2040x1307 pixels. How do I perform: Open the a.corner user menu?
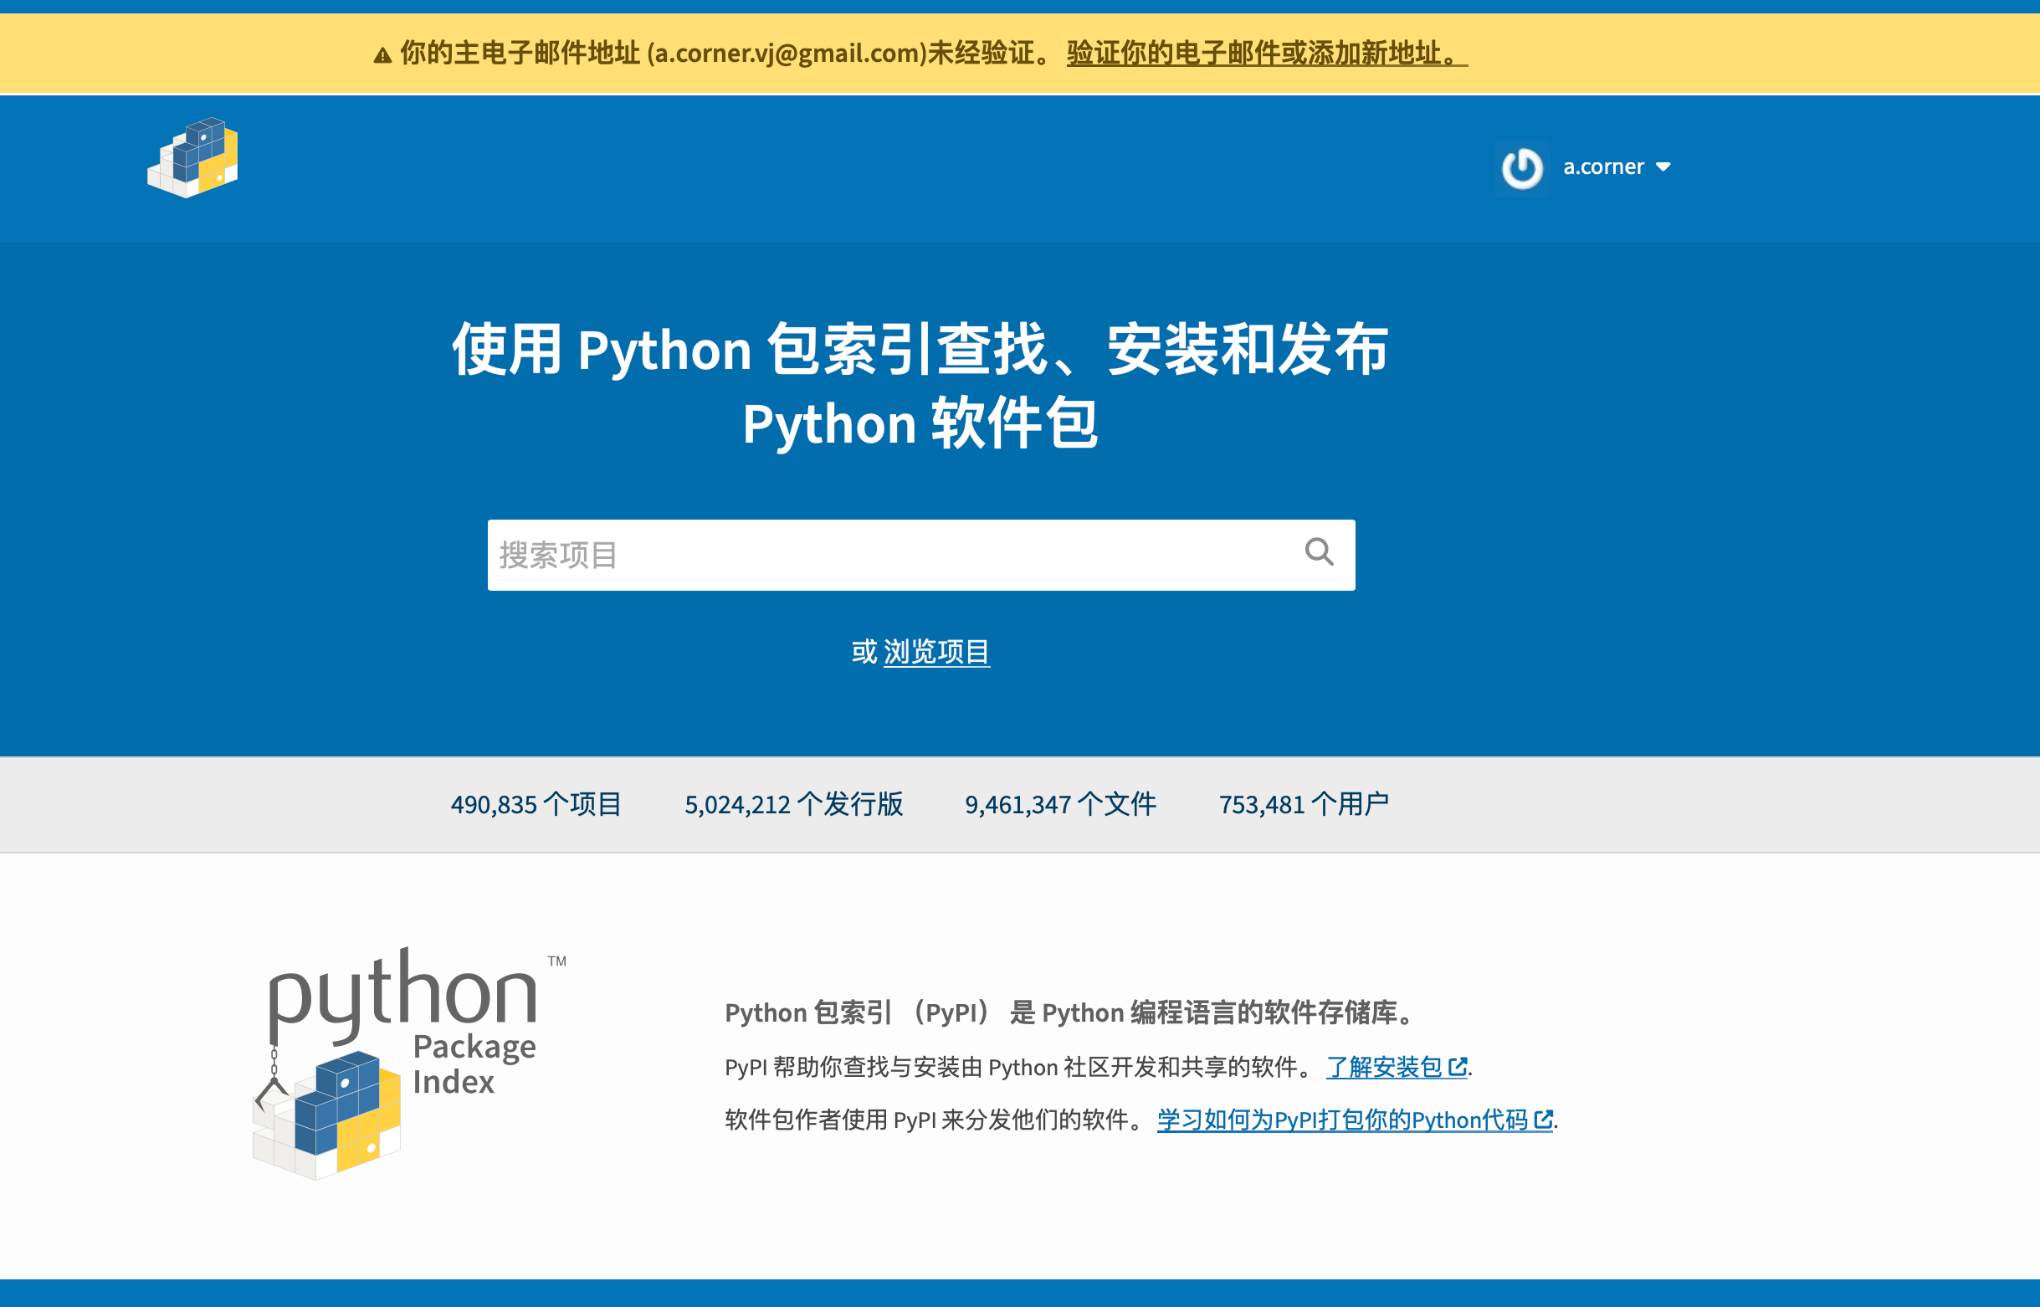pyautogui.click(x=1603, y=167)
